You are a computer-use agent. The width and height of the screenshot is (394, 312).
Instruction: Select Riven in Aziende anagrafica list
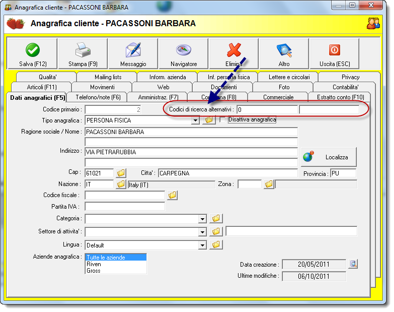tap(116, 264)
